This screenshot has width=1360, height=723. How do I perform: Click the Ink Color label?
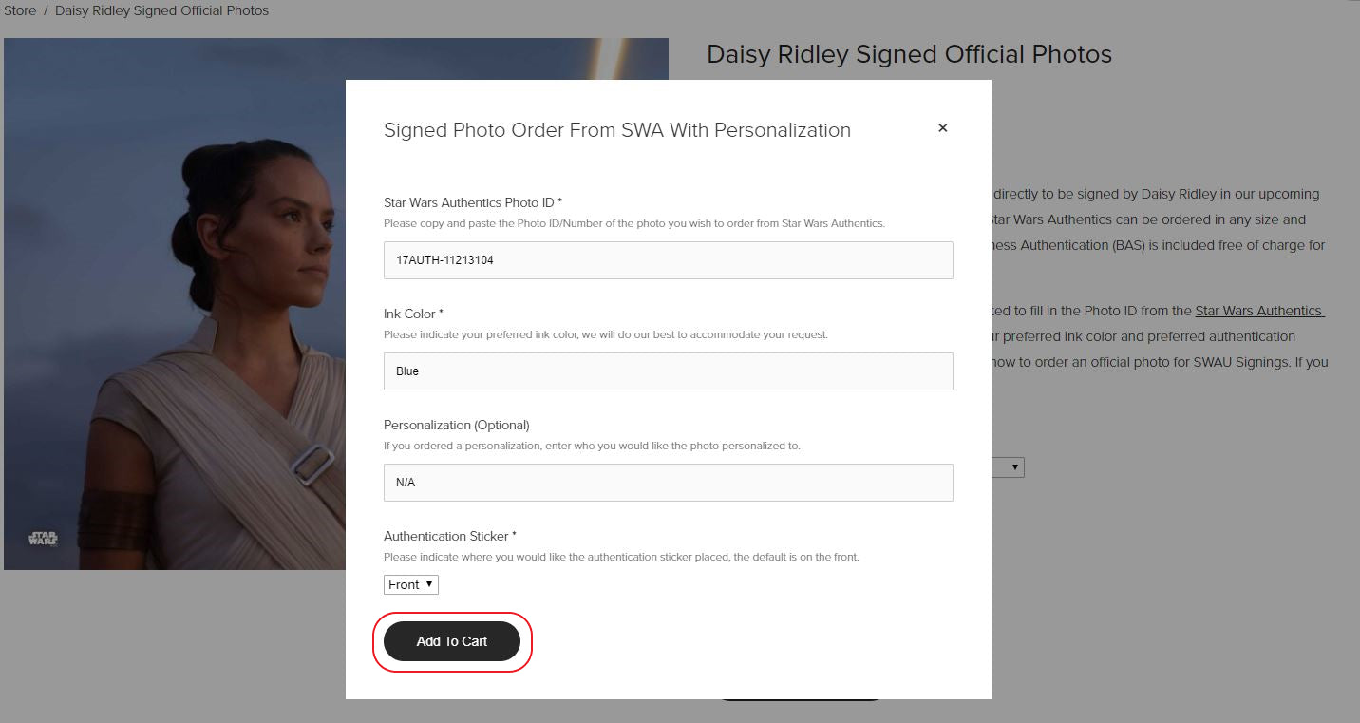(413, 314)
